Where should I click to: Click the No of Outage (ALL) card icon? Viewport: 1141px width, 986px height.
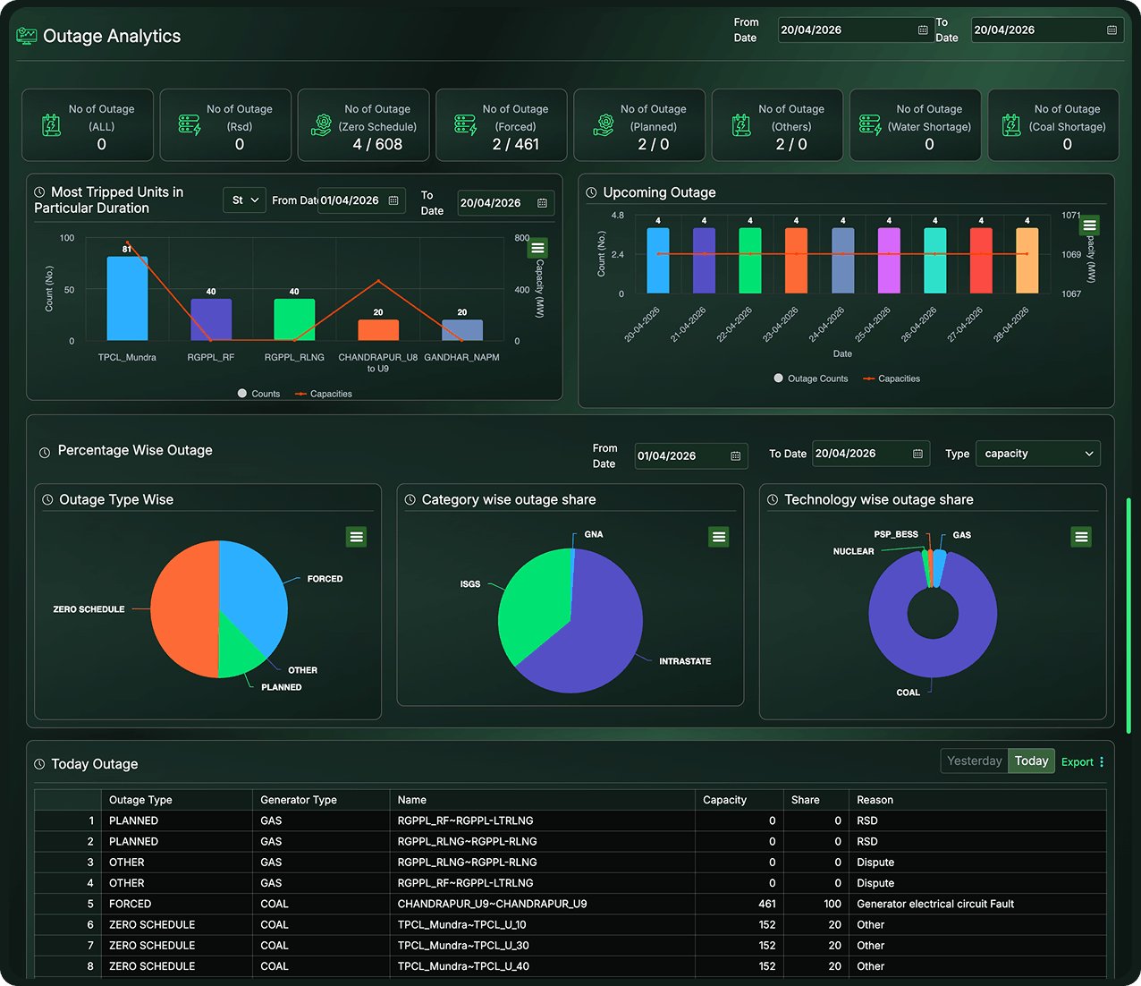[x=52, y=125]
